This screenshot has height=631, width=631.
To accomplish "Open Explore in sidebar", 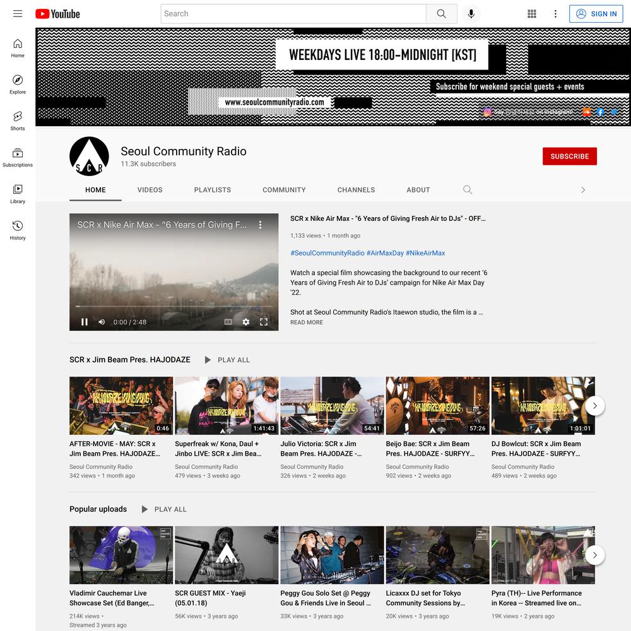I will click(x=18, y=85).
